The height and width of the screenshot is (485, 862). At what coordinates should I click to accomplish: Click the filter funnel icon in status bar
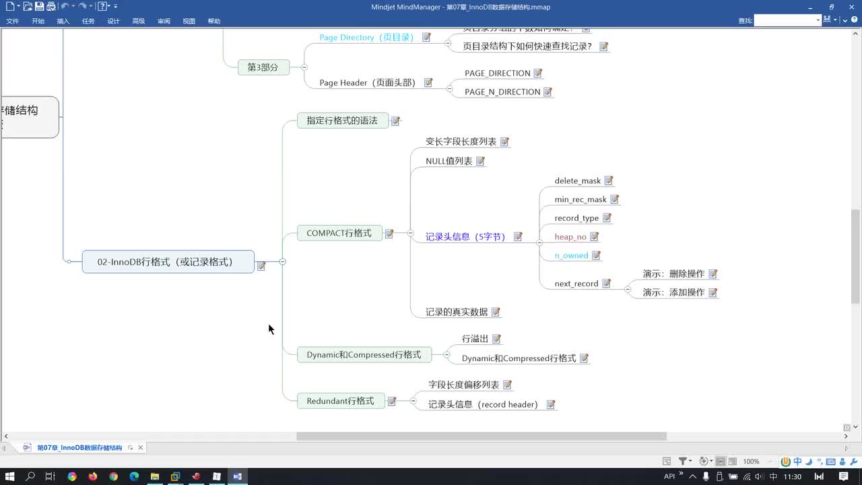(682, 461)
